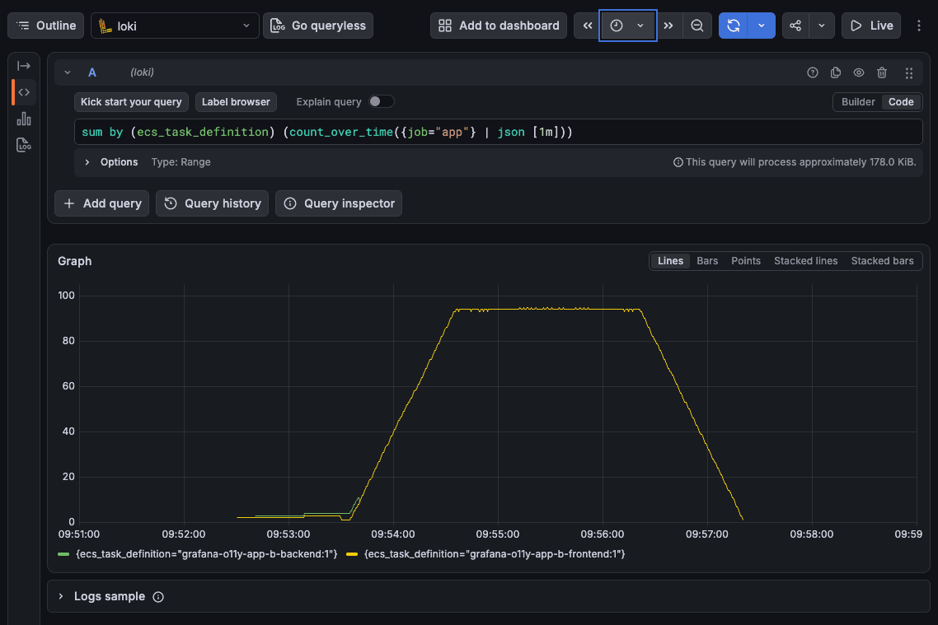Viewport: 938px width, 625px height.
Task: Open the refresh interval dropdown
Action: click(x=762, y=26)
